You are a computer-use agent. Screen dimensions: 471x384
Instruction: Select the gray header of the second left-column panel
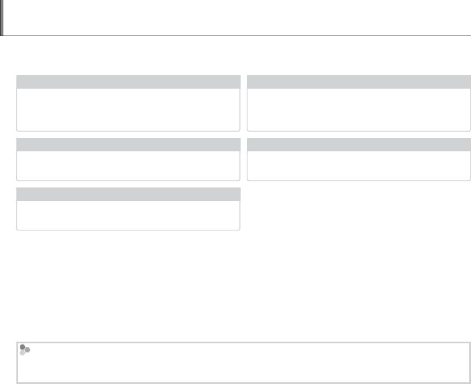coord(128,145)
